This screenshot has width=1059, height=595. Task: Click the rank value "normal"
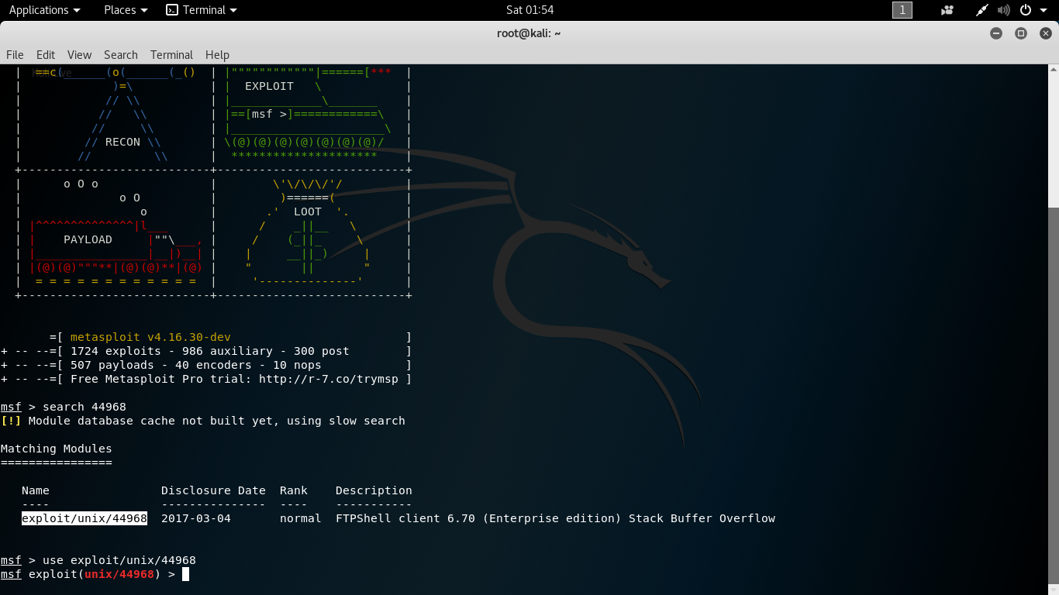pyautogui.click(x=301, y=518)
